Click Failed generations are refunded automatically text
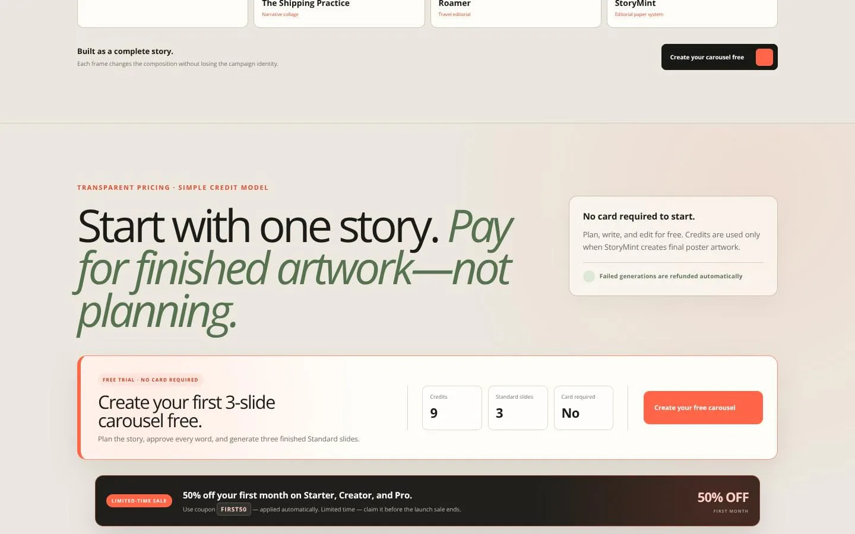Screen dimensions: 855x534 click(x=671, y=276)
